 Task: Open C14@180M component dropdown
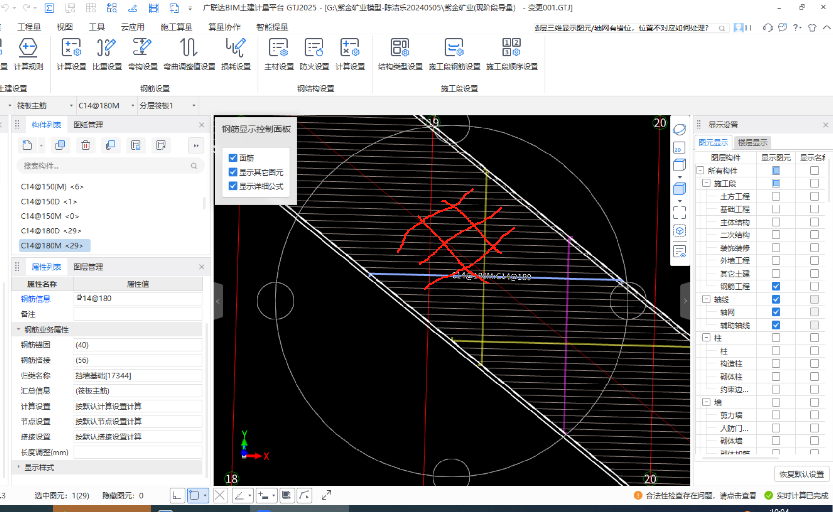(x=133, y=106)
